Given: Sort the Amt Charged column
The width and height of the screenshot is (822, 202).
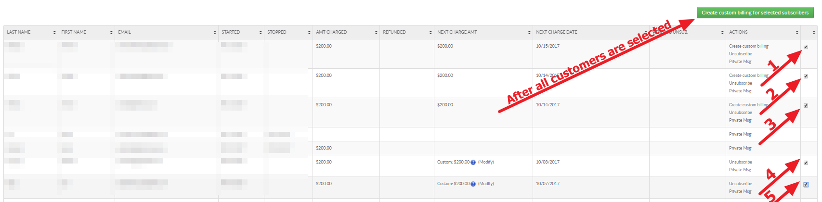Looking at the screenshot, I should 376,32.
